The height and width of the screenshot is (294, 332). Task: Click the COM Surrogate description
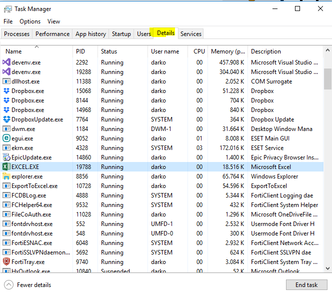[x=271, y=81]
